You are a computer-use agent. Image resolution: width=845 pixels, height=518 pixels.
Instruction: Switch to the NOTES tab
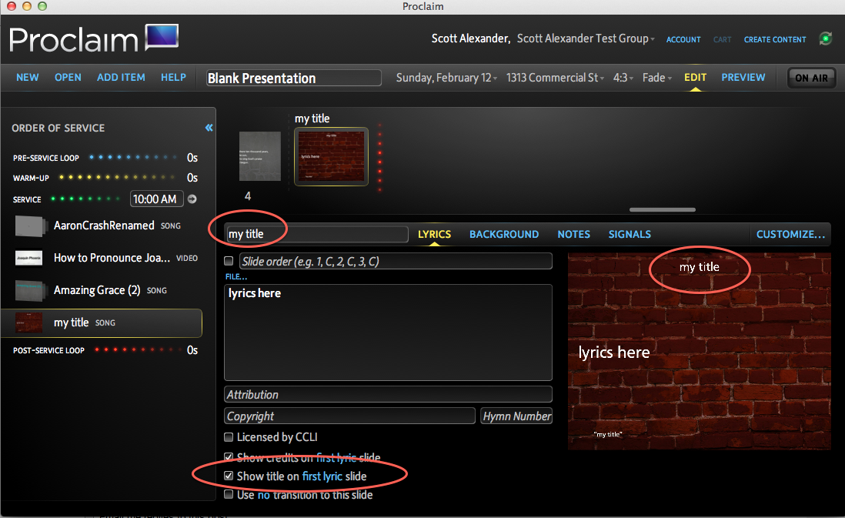click(574, 235)
